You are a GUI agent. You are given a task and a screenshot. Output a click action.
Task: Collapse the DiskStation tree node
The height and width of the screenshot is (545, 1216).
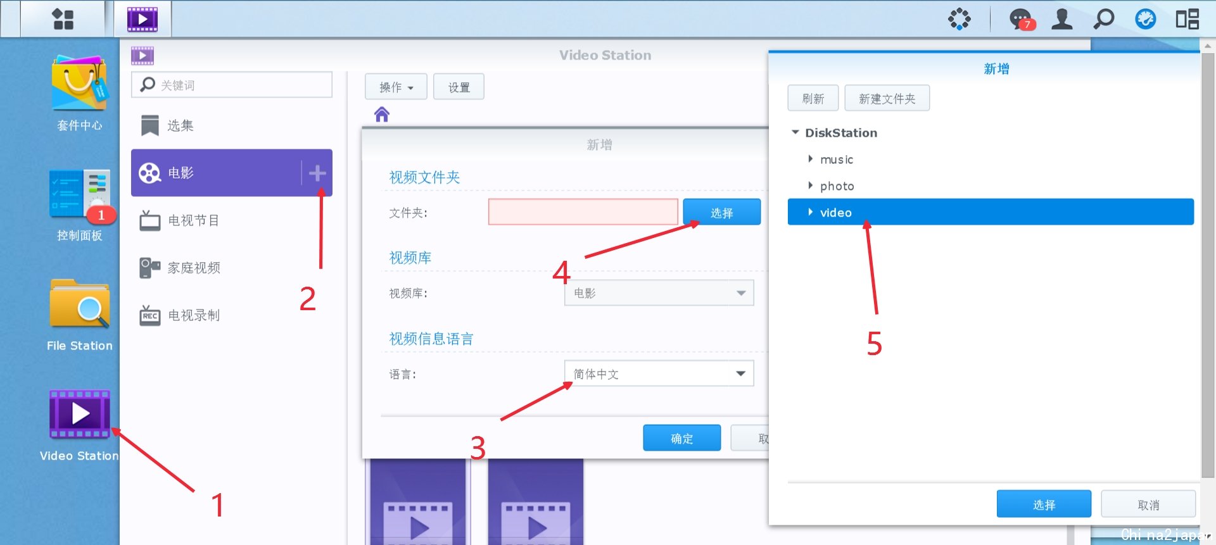[795, 132]
